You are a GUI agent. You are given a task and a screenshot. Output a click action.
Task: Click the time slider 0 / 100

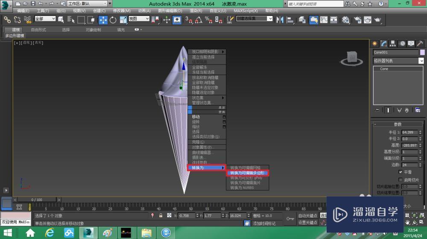(x=37, y=200)
